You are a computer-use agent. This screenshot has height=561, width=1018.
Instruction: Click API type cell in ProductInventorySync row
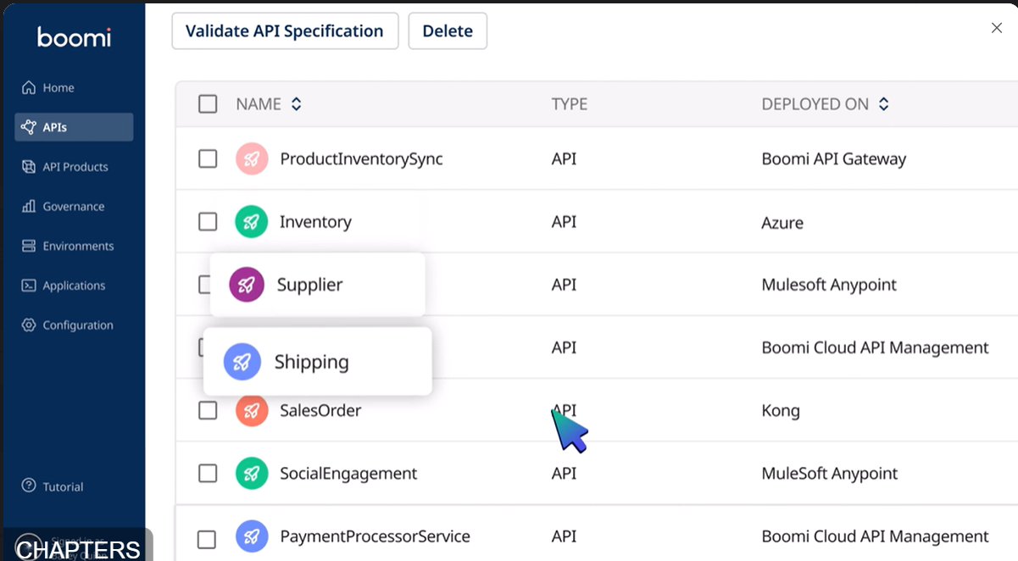(x=564, y=158)
